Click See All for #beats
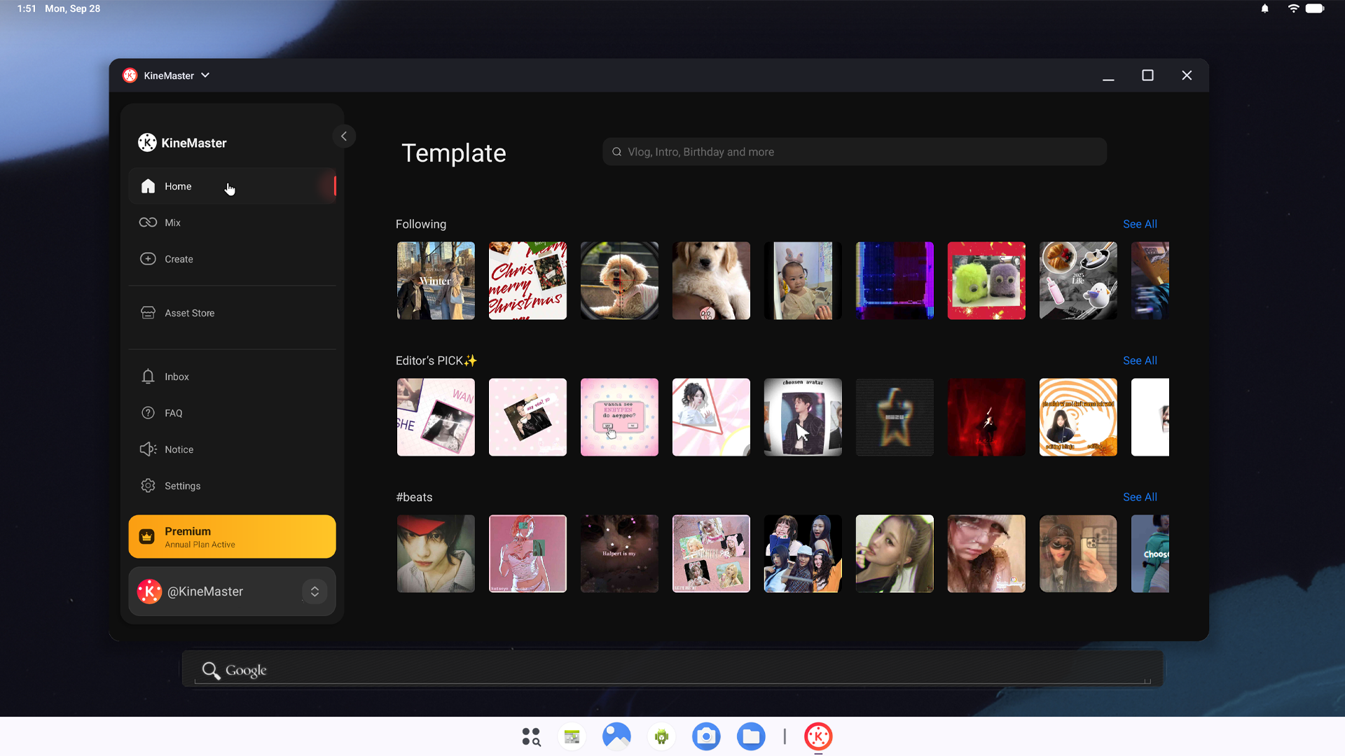Image resolution: width=1345 pixels, height=756 pixels. 1140,497
